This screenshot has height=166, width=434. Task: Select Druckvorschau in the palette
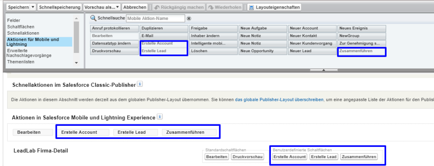(114, 51)
